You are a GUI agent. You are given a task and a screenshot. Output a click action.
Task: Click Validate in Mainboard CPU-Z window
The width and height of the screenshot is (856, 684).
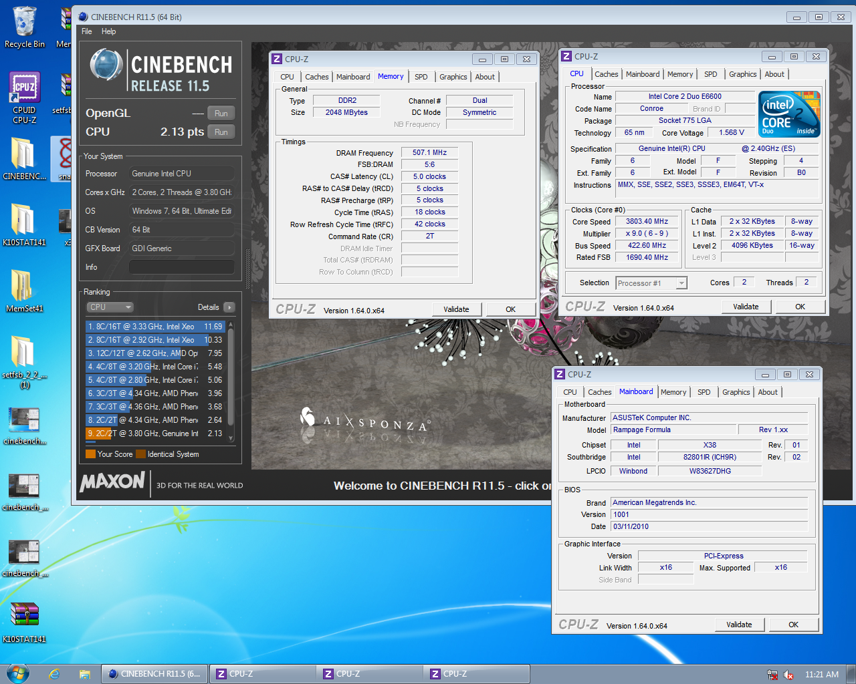pos(740,625)
